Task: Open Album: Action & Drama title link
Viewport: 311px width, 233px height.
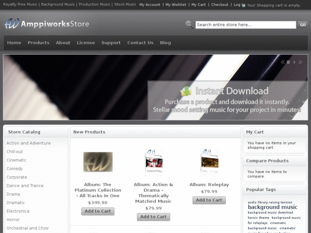Action: coord(154,193)
